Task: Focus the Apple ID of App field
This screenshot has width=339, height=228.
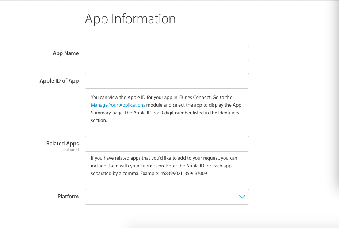Action: click(x=167, y=81)
